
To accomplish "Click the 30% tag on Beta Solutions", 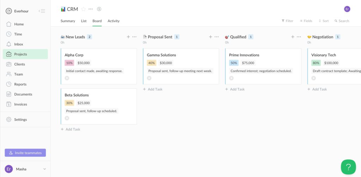I will click(x=69, y=103).
